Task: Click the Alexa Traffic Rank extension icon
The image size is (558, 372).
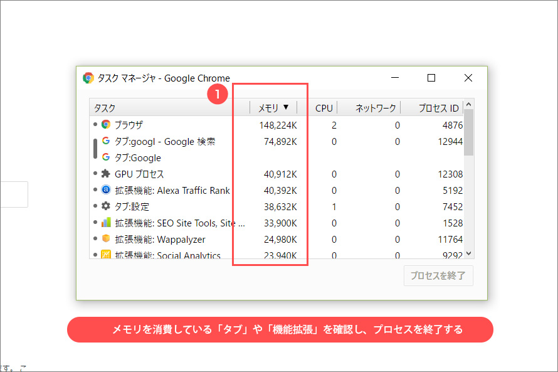Action: 106,189
